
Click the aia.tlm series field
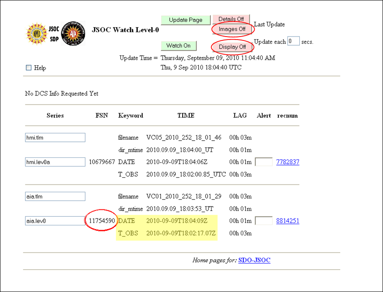[x=55, y=197]
